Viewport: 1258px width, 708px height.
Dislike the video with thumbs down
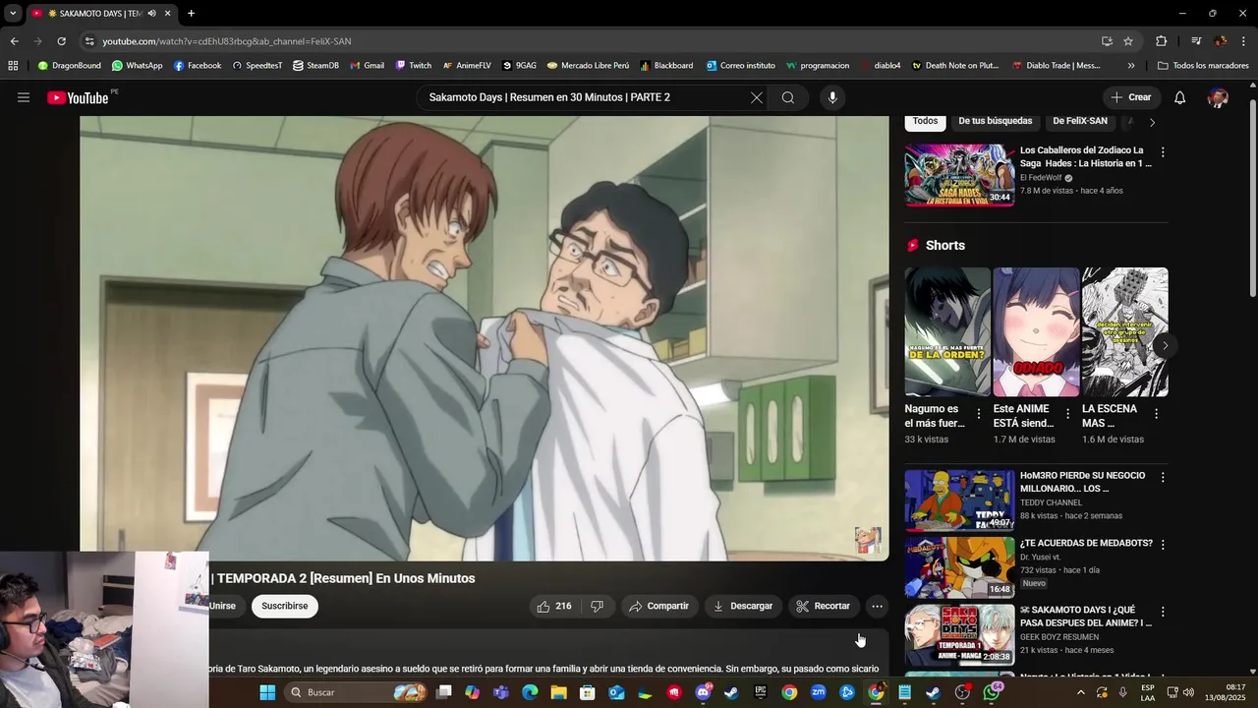point(597,606)
